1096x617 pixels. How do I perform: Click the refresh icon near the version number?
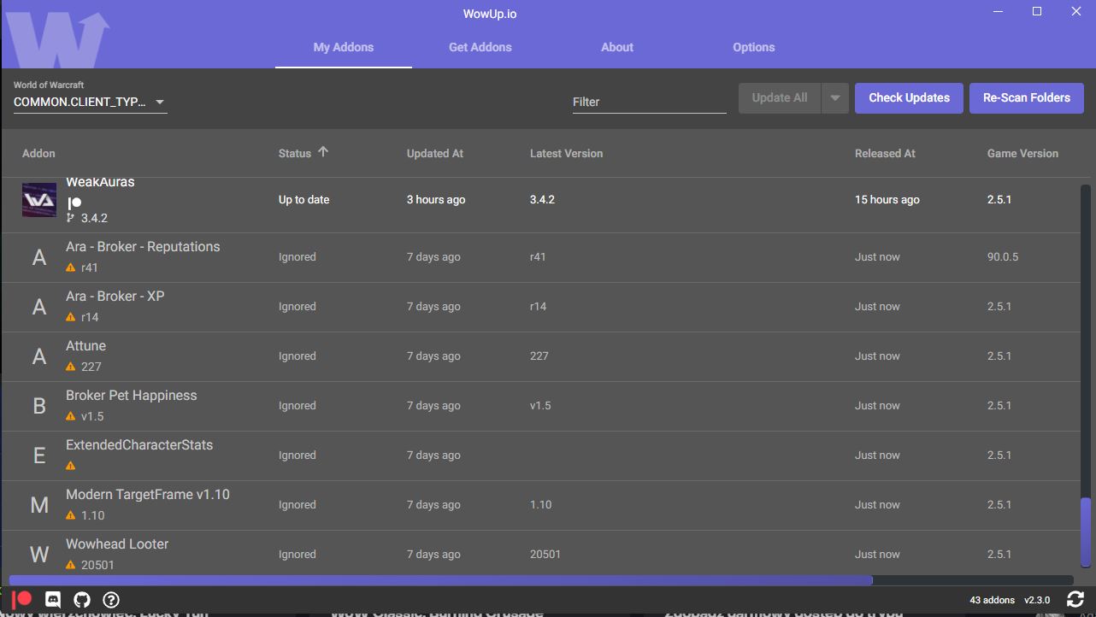[x=1075, y=599]
